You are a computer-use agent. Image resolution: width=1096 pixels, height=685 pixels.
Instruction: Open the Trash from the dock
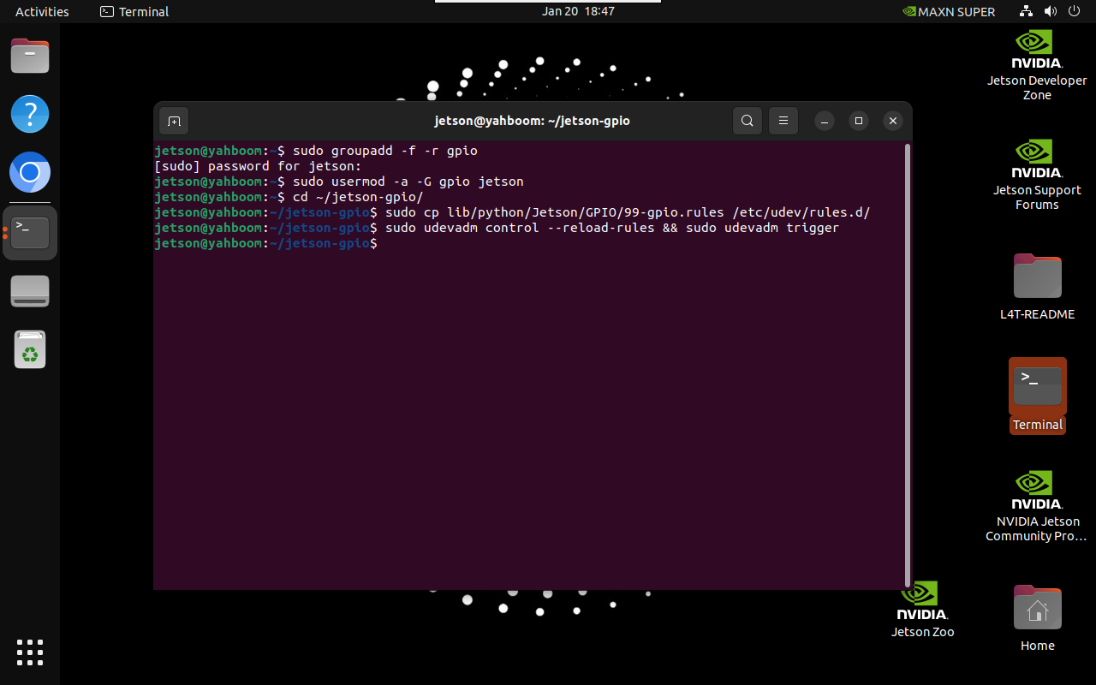(x=30, y=349)
